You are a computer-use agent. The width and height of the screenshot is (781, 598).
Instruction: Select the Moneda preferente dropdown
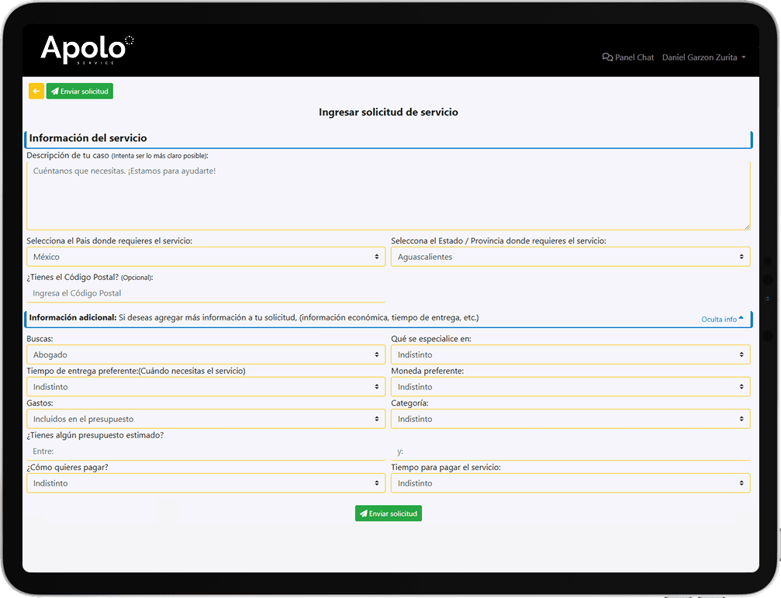tap(570, 387)
